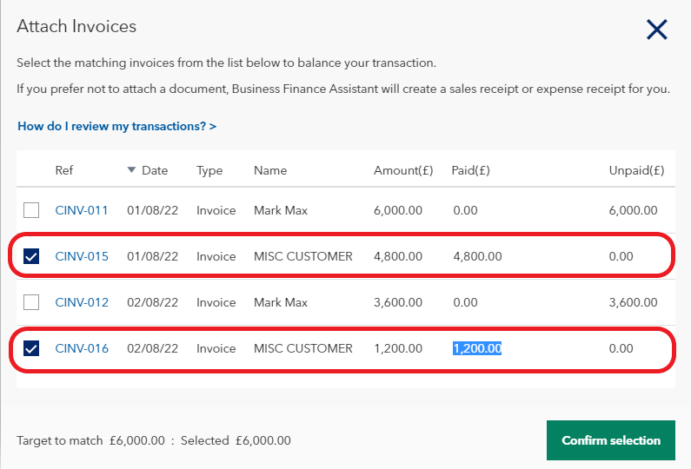
Task: Untick the checkbox for CINV-016
Action: click(31, 348)
